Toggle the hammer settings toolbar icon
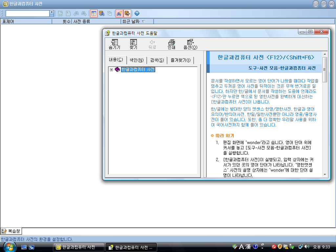 click(127, 13)
